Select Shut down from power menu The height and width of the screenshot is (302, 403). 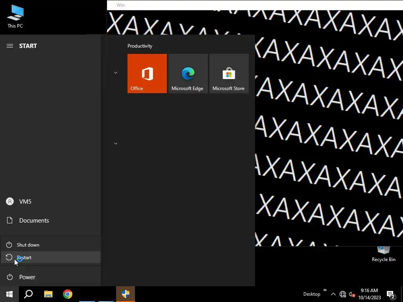coord(51,245)
